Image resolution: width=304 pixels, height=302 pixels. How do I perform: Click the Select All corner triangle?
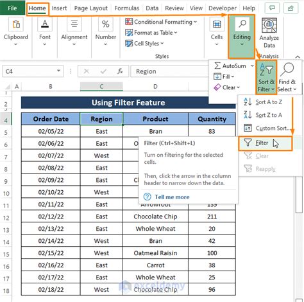point(8,87)
